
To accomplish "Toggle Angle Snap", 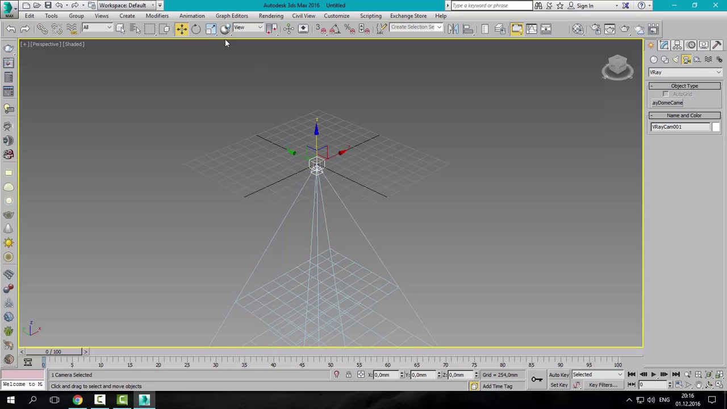I will click(335, 29).
